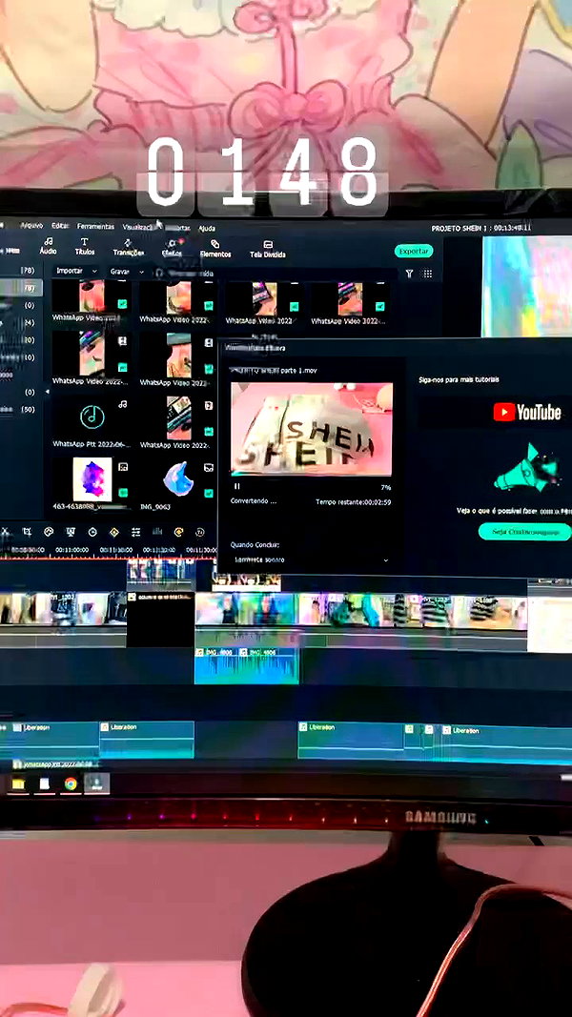
Task: Click the last round icon in timeline toolbar
Action: pos(200,533)
